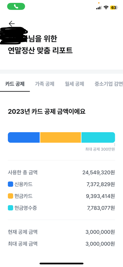The height and width of the screenshot is (267, 123).
Task: Tap the cyan 현금영수증 legend swatch
Action: tap(11, 208)
